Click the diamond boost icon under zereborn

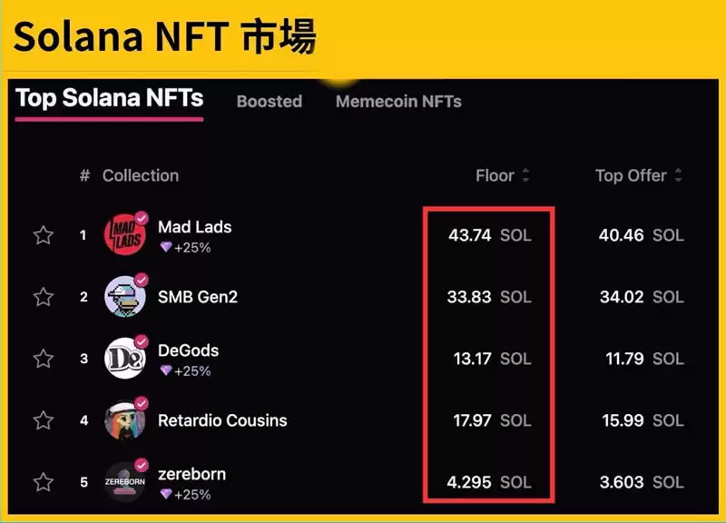tap(165, 495)
